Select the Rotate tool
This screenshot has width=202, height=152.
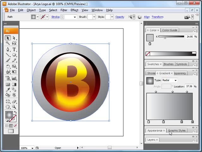click(8, 66)
